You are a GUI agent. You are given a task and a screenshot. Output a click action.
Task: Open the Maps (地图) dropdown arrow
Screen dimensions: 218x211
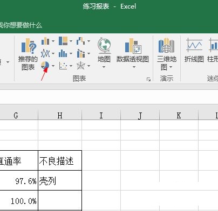coord(104,67)
